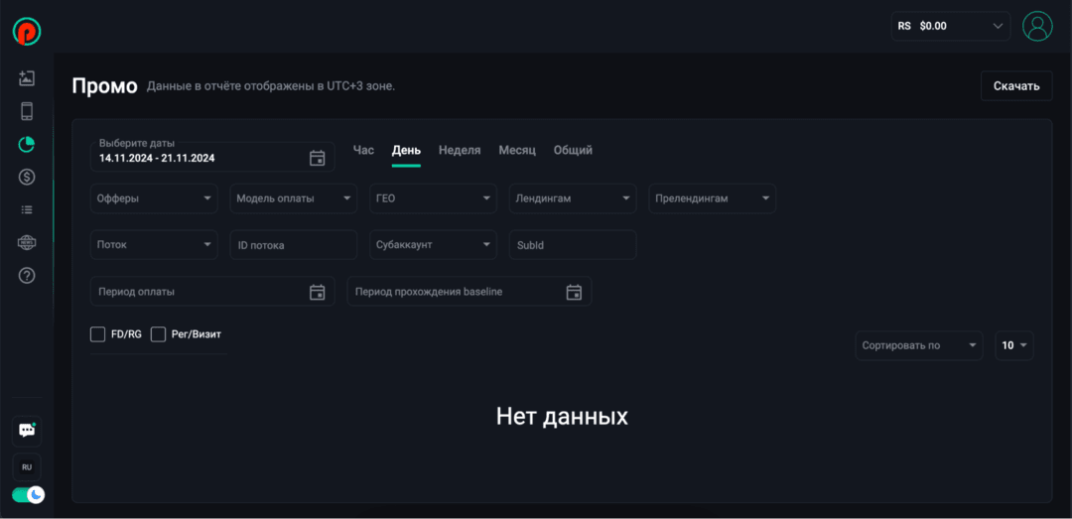This screenshot has height=519, width=1072.
Task: Expand the Офферы dropdown
Action: 154,198
